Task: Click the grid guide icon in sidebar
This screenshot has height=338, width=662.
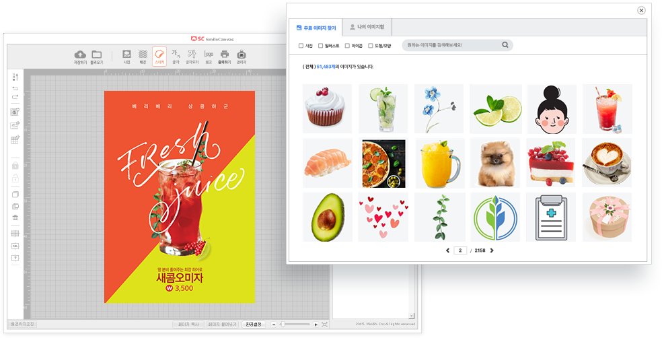Action: point(15,234)
